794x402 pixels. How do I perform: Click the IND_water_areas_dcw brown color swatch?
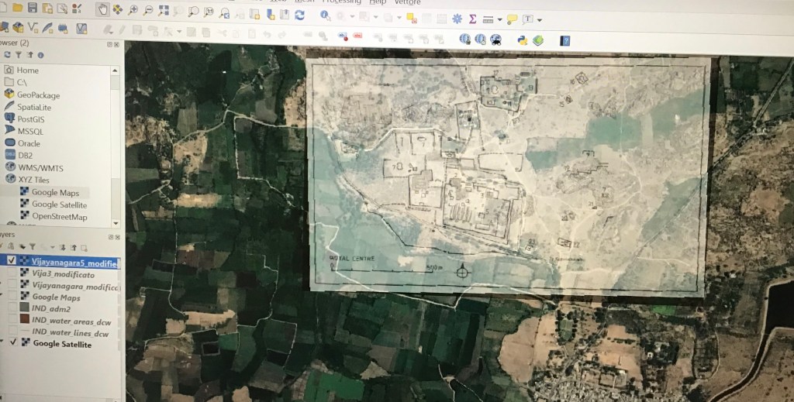(24, 319)
